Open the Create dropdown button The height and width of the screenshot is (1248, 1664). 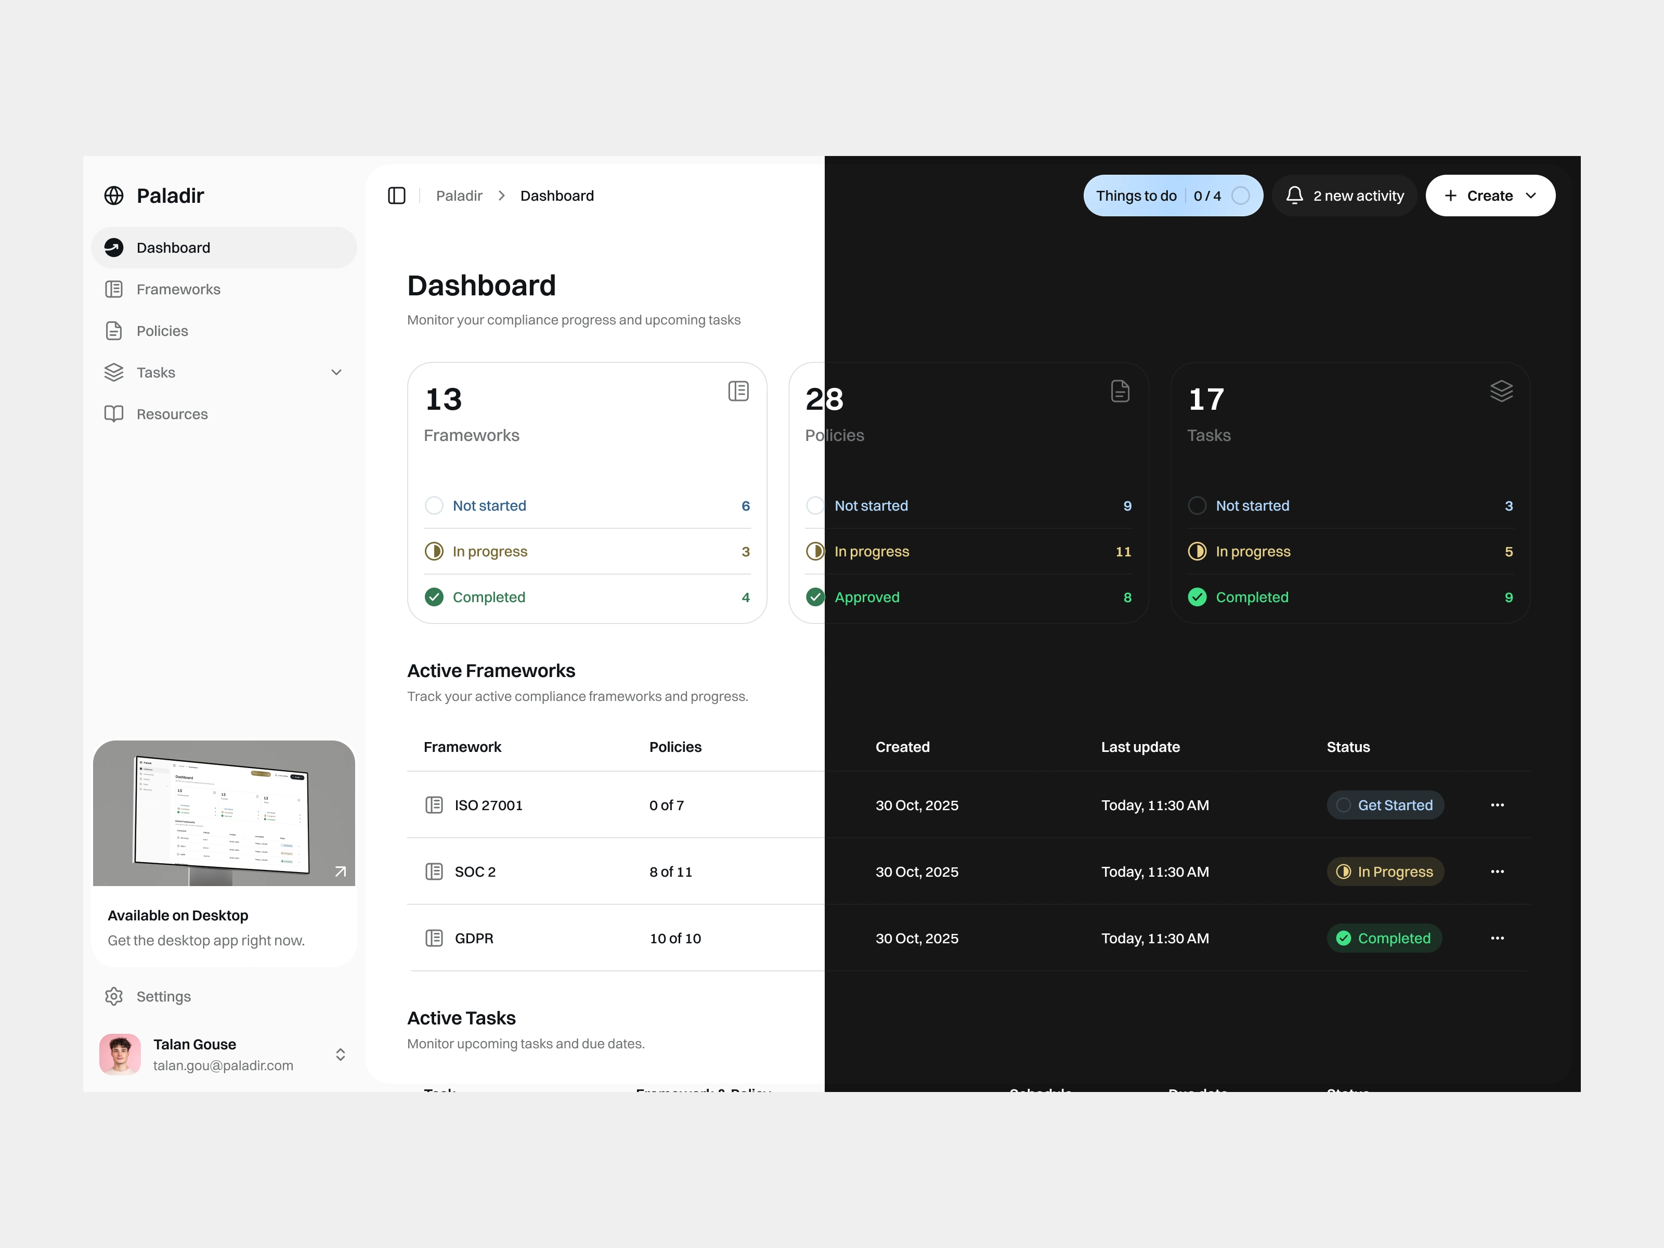pyautogui.click(x=1489, y=196)
